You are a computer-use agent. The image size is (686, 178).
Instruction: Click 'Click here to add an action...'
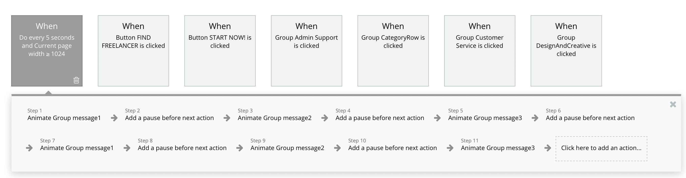click(x=601, y=148)
